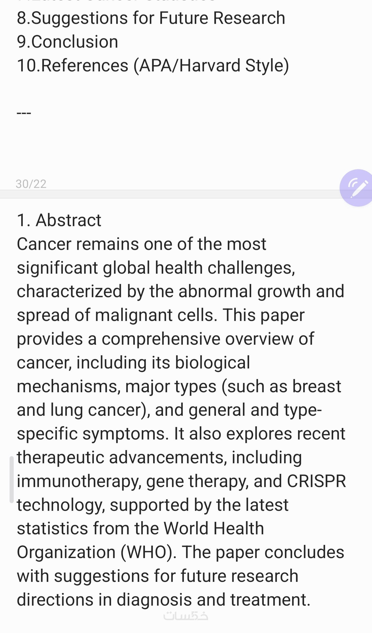Viewport: 372px width, 633px height.
Task: Click the scrollbar handle on the left edge
Action: 11,480
